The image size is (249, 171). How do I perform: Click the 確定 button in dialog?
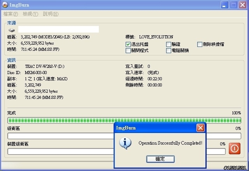coord(160,159)
